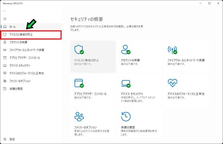Click large browser window icon on app control card

pyautogui.click(x=79, y=83)
